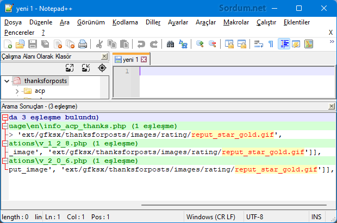Viewport: 337px width, 223px height.
Task: Click the New file toolbar icon
Action: pyautogui.click(x=8, y=44)
